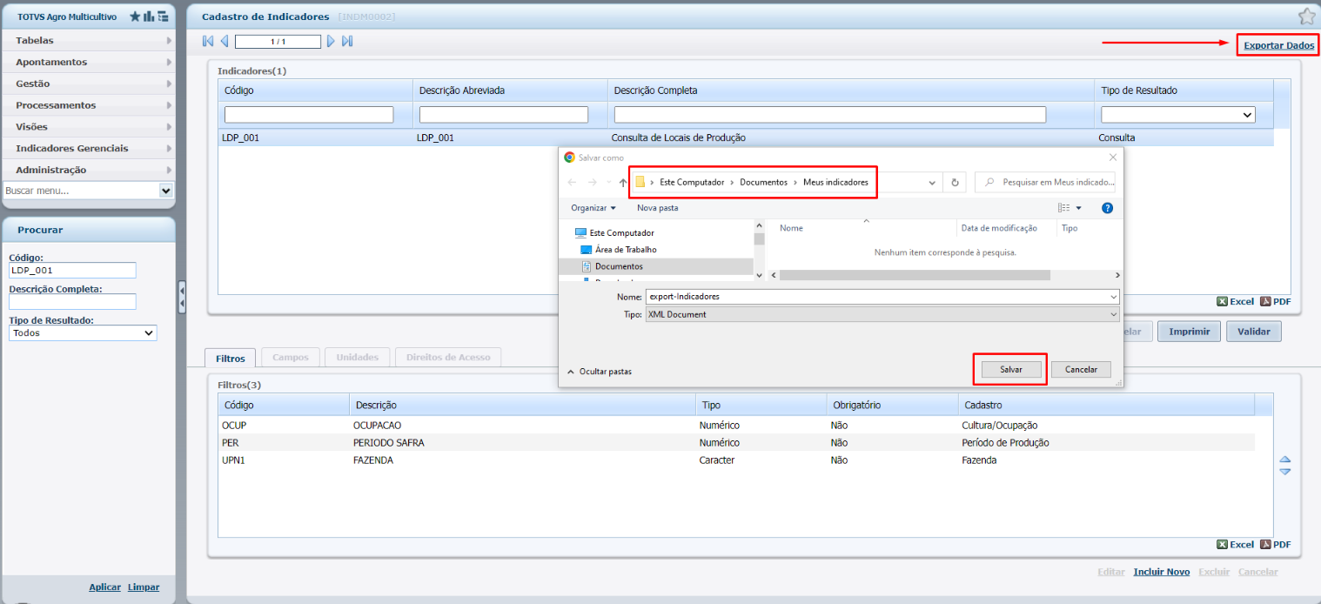The image size is (1321, 604).
Task: Expand the Visões menu
Action: [x=88, y=127]
